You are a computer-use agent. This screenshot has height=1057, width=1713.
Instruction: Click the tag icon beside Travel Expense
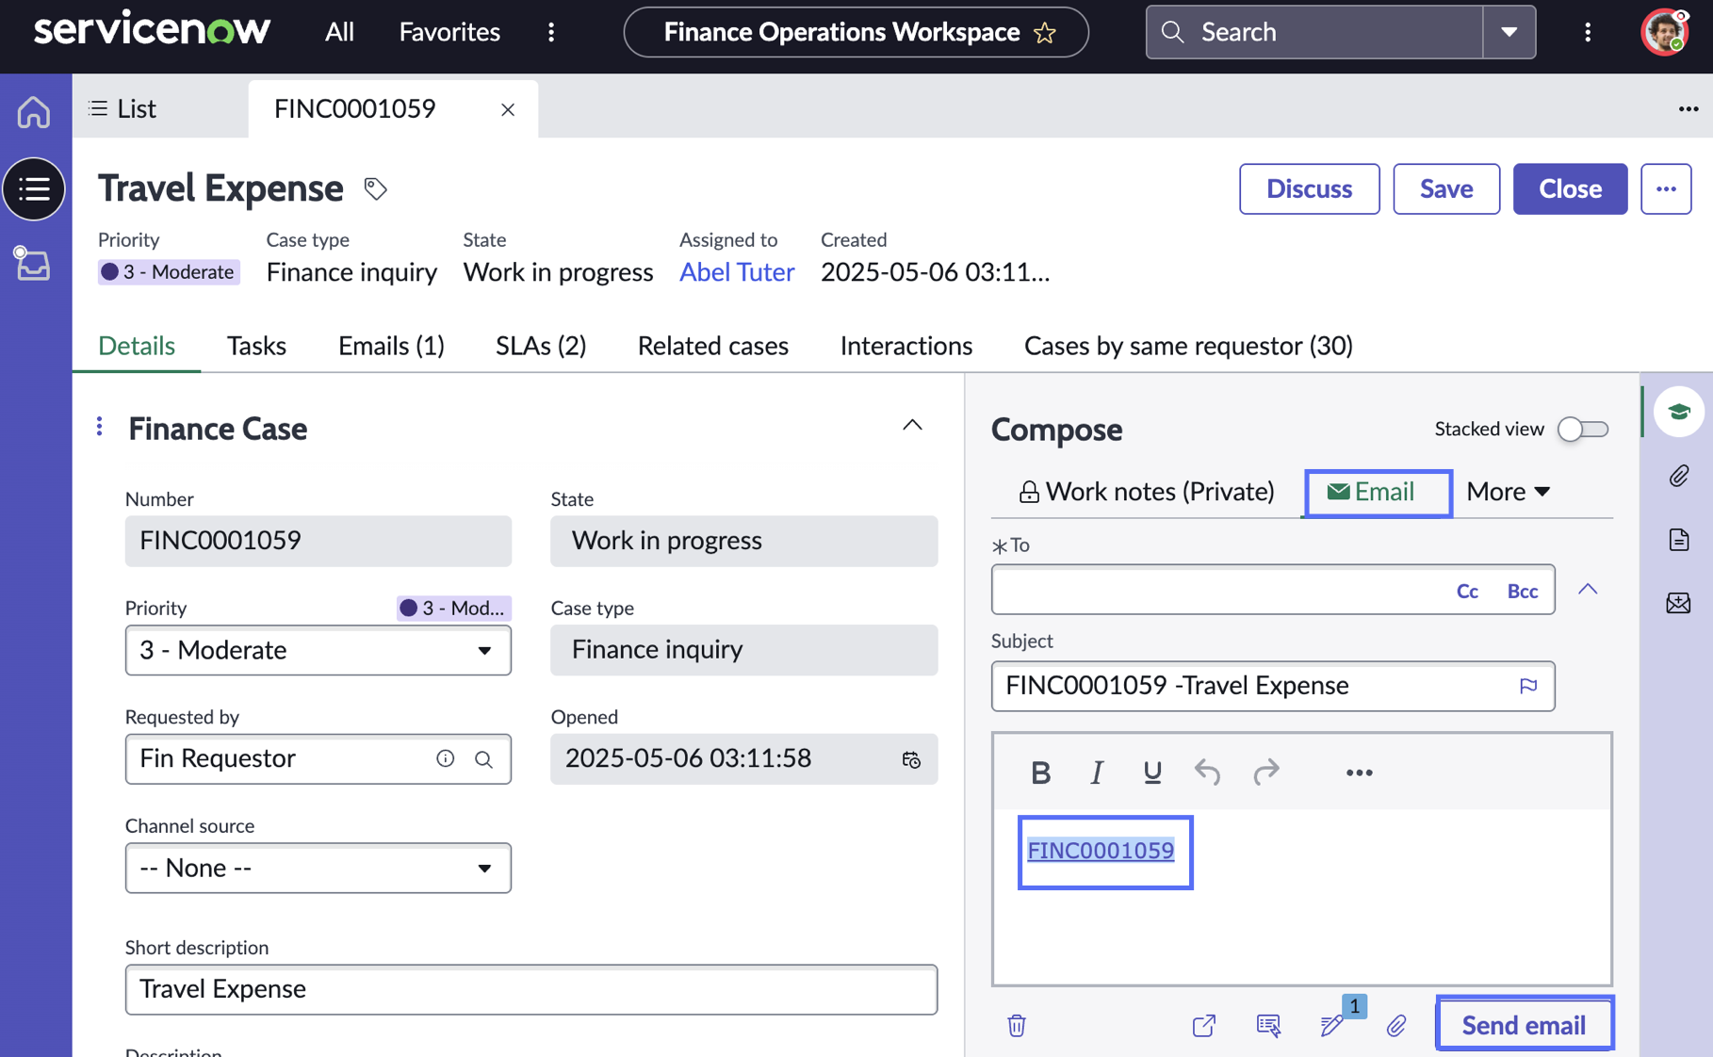click(x=375, y=188)
